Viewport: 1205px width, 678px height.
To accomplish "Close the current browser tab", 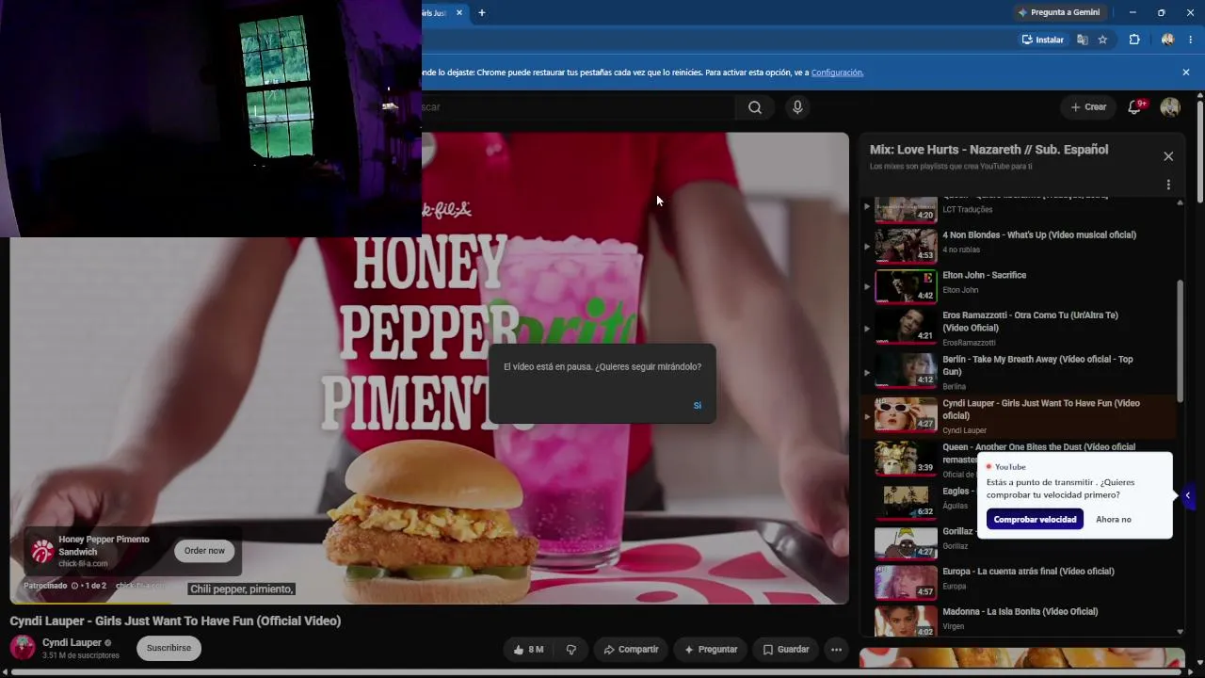I will coord(459,13).
